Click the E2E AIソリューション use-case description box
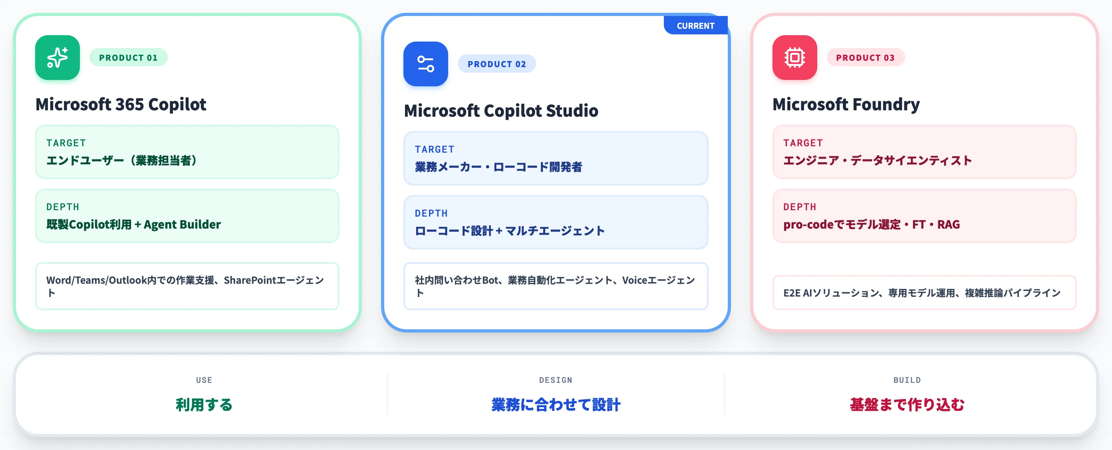Image resolution: width=1112 pixels, height=450 pixels. click(925, 293)
